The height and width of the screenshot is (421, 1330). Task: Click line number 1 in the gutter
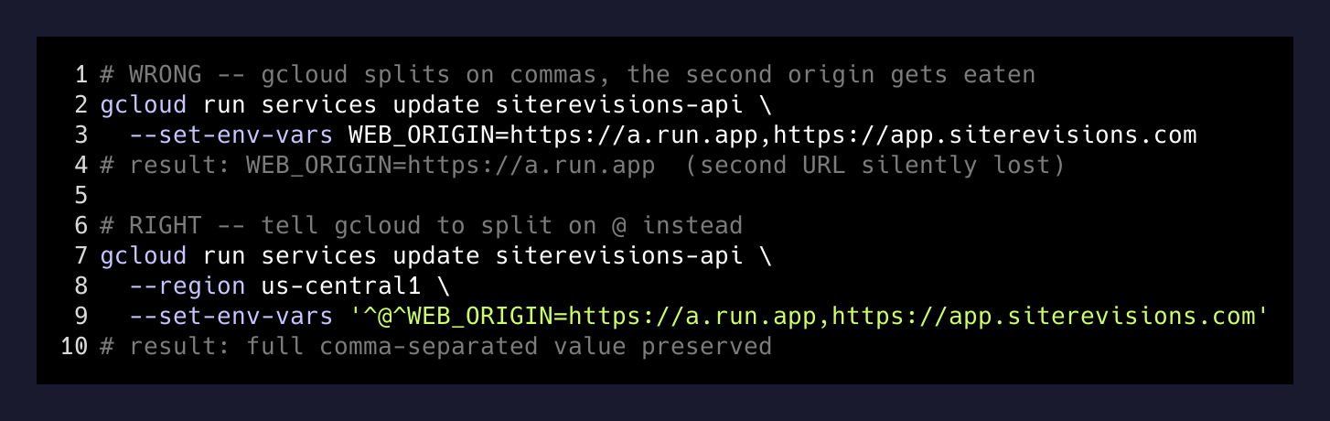point(80,75)
